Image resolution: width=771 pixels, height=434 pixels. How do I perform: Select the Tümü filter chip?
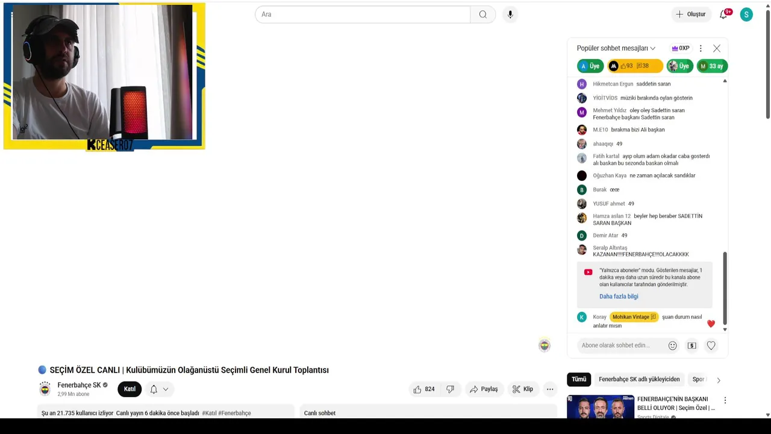pyautogui.click(x=579, y=380)
